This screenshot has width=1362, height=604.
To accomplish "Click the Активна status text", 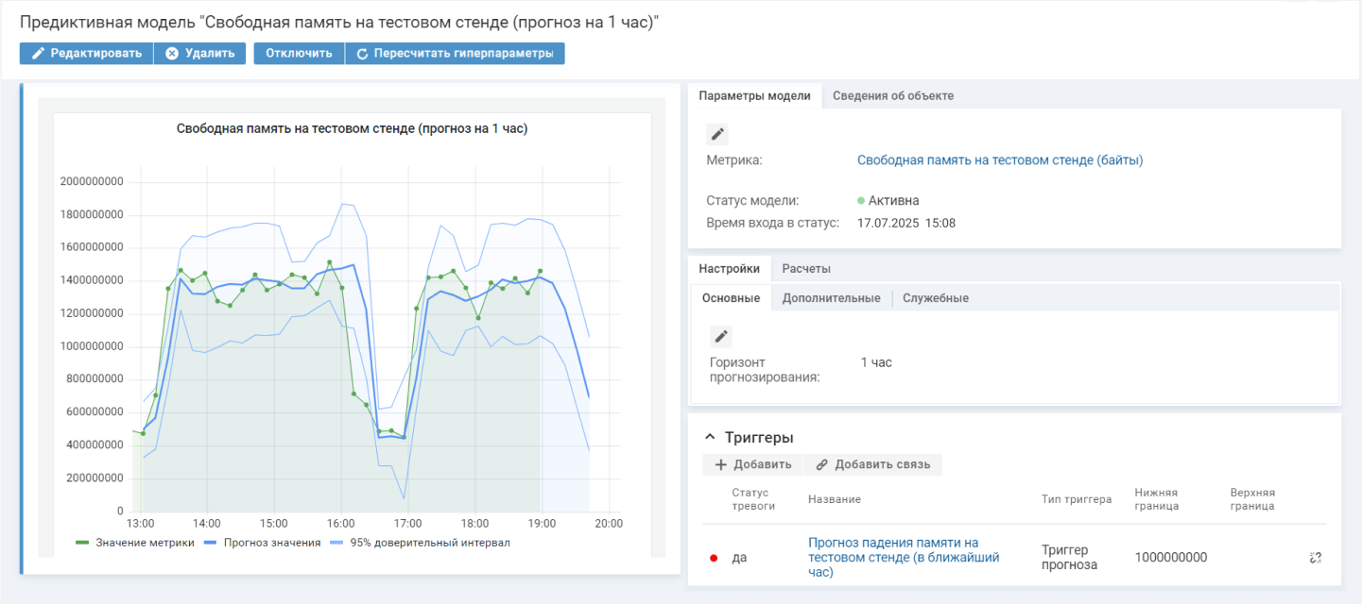I will pos(894,201).
